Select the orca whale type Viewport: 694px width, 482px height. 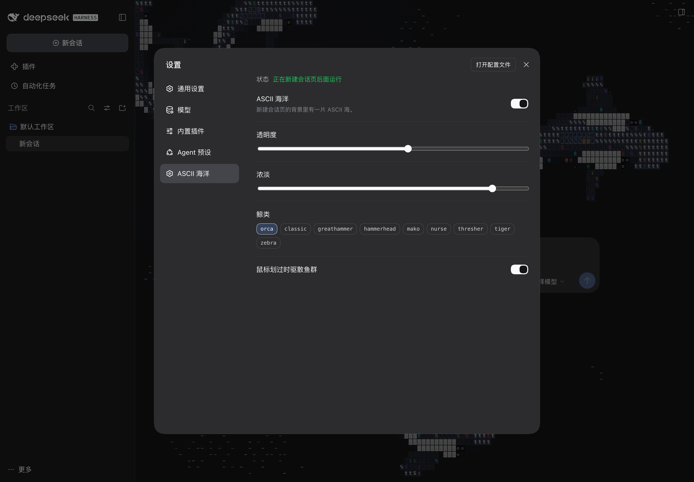(x=267, y=229)
